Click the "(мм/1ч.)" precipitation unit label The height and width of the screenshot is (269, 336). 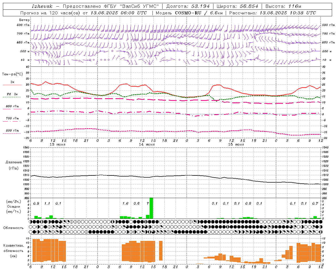click(x=13, y=211)
